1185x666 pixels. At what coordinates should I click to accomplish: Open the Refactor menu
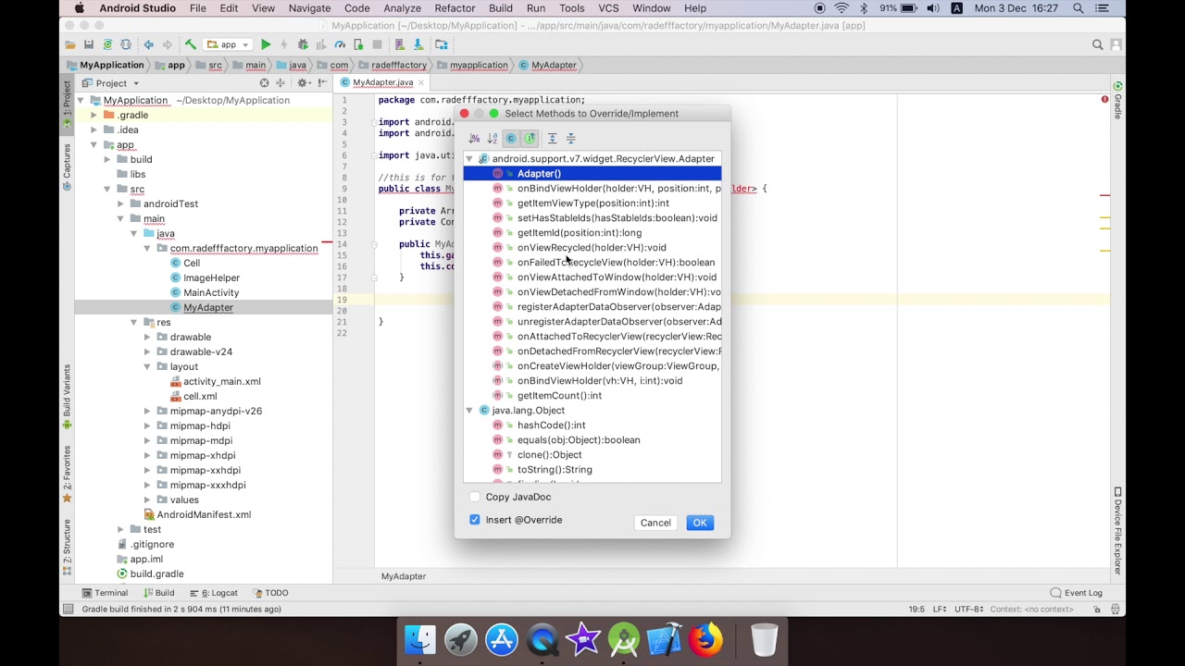click(455, 8)
